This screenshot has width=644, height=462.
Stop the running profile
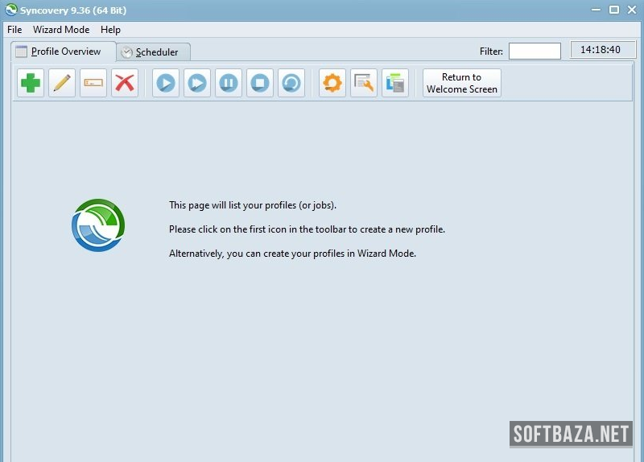259,83
